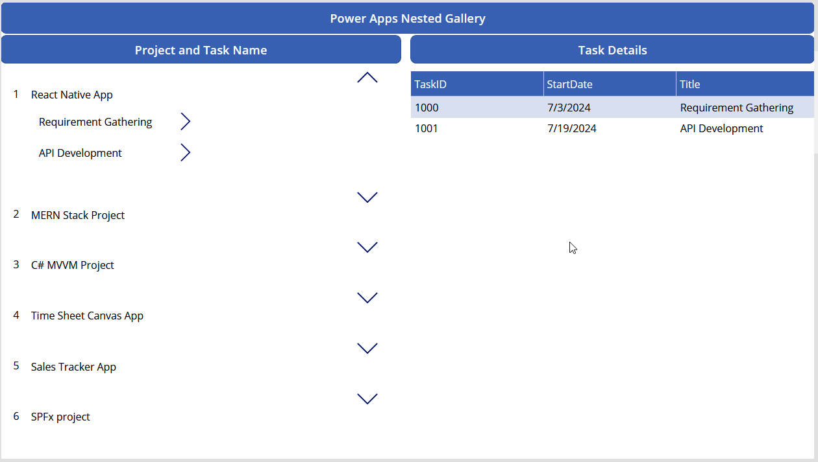
Task: Click project number 1 label
Action: [x=16, y=94]
